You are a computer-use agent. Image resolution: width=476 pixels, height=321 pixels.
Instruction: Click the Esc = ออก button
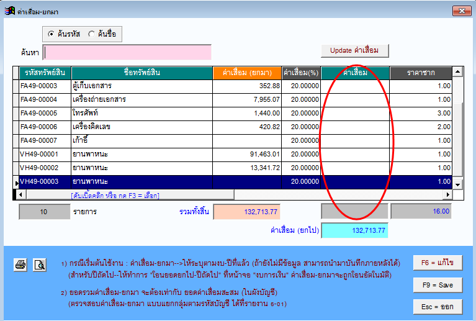(x=438, y=307)
